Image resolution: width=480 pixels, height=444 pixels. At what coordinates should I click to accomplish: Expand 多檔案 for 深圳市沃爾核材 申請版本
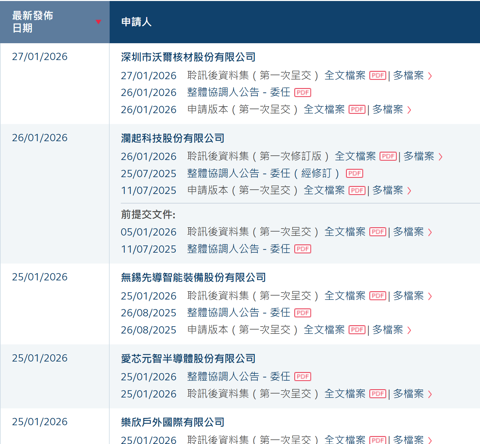click(392, 110)
